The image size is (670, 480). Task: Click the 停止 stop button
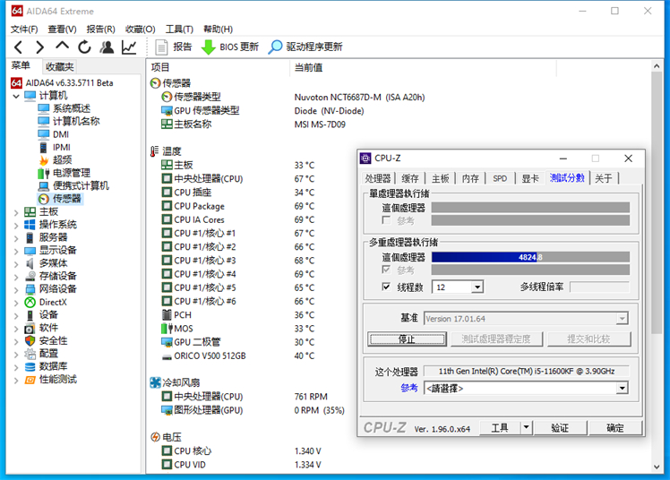pos(407,339)
